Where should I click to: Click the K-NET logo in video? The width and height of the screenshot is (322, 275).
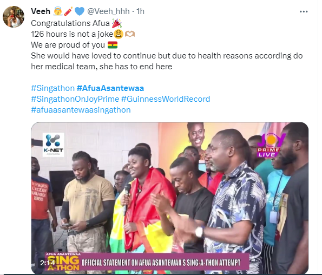(x=53, y=145)
